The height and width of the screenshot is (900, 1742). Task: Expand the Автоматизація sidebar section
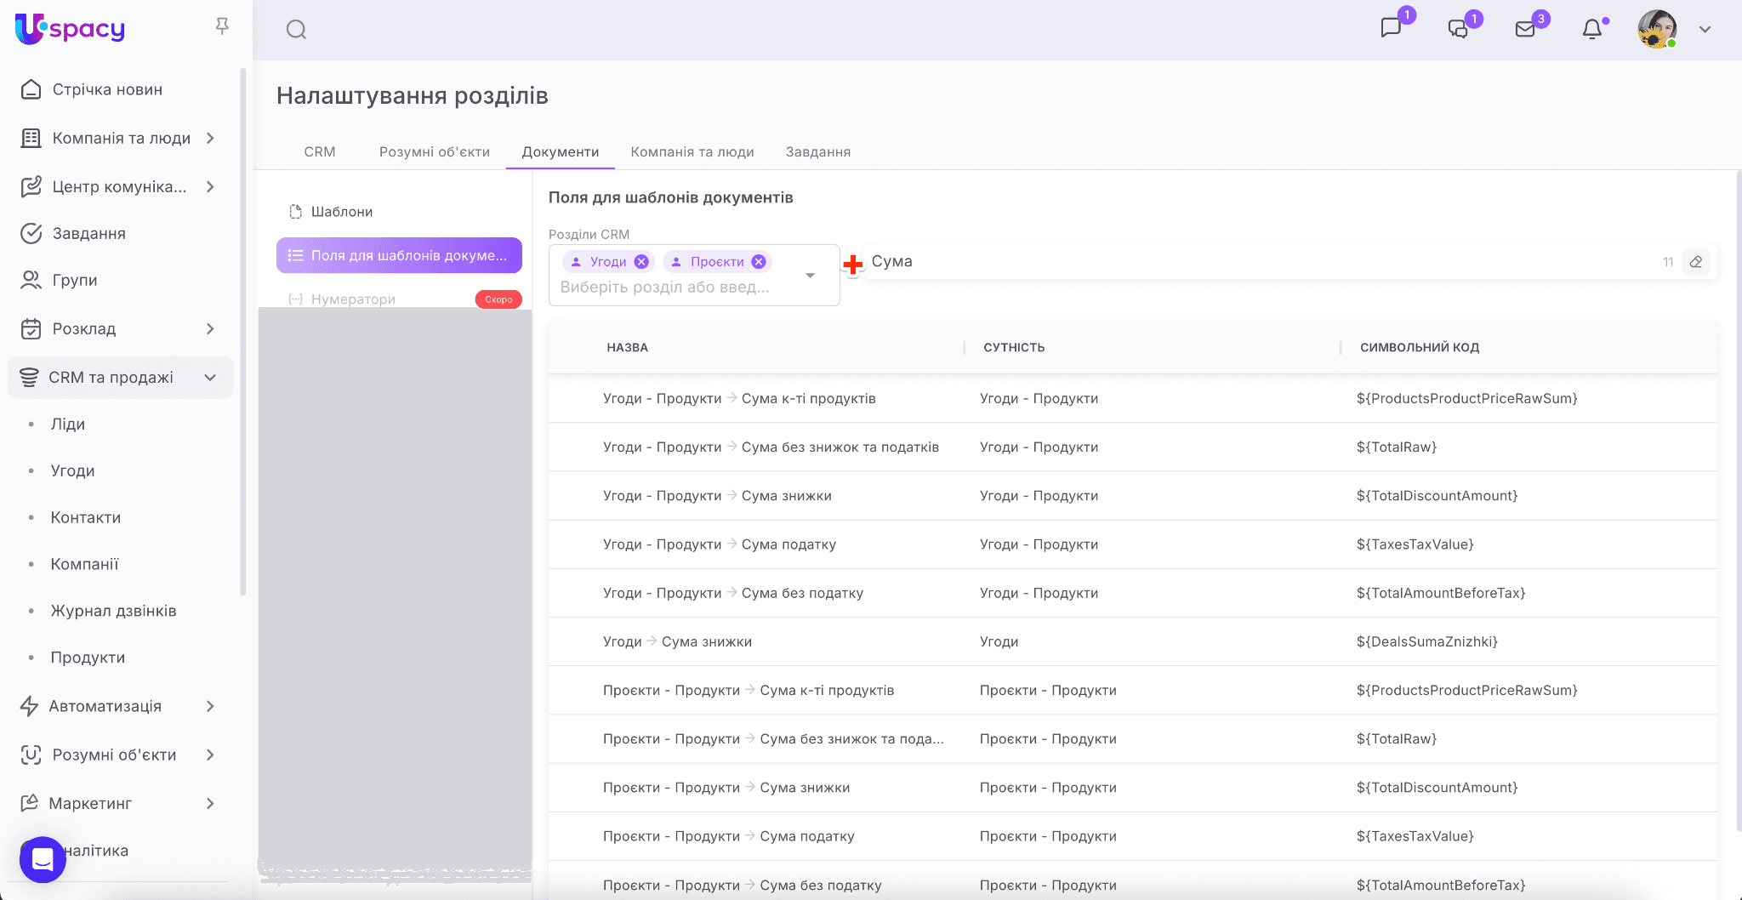pos(210,706)
